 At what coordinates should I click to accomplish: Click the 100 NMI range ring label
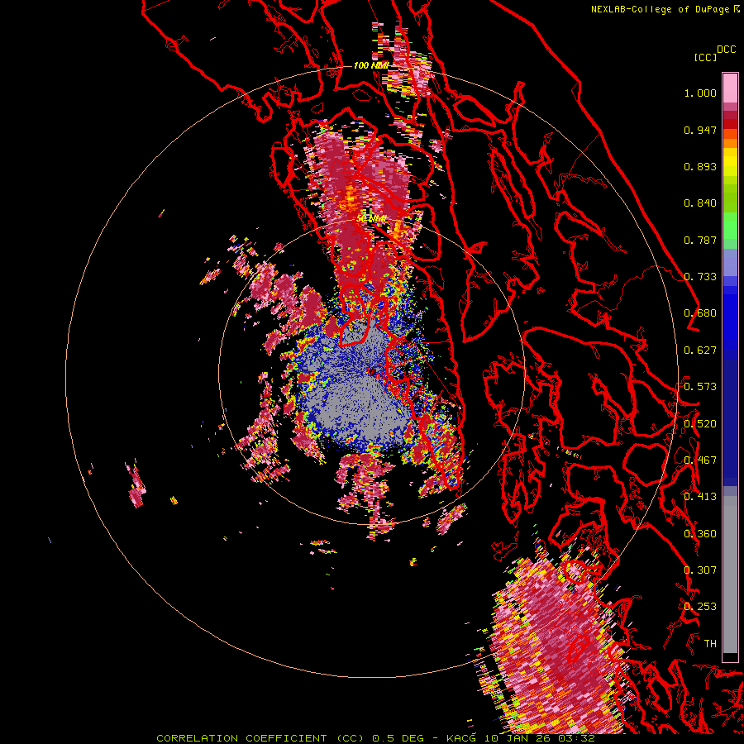point(371,65)
